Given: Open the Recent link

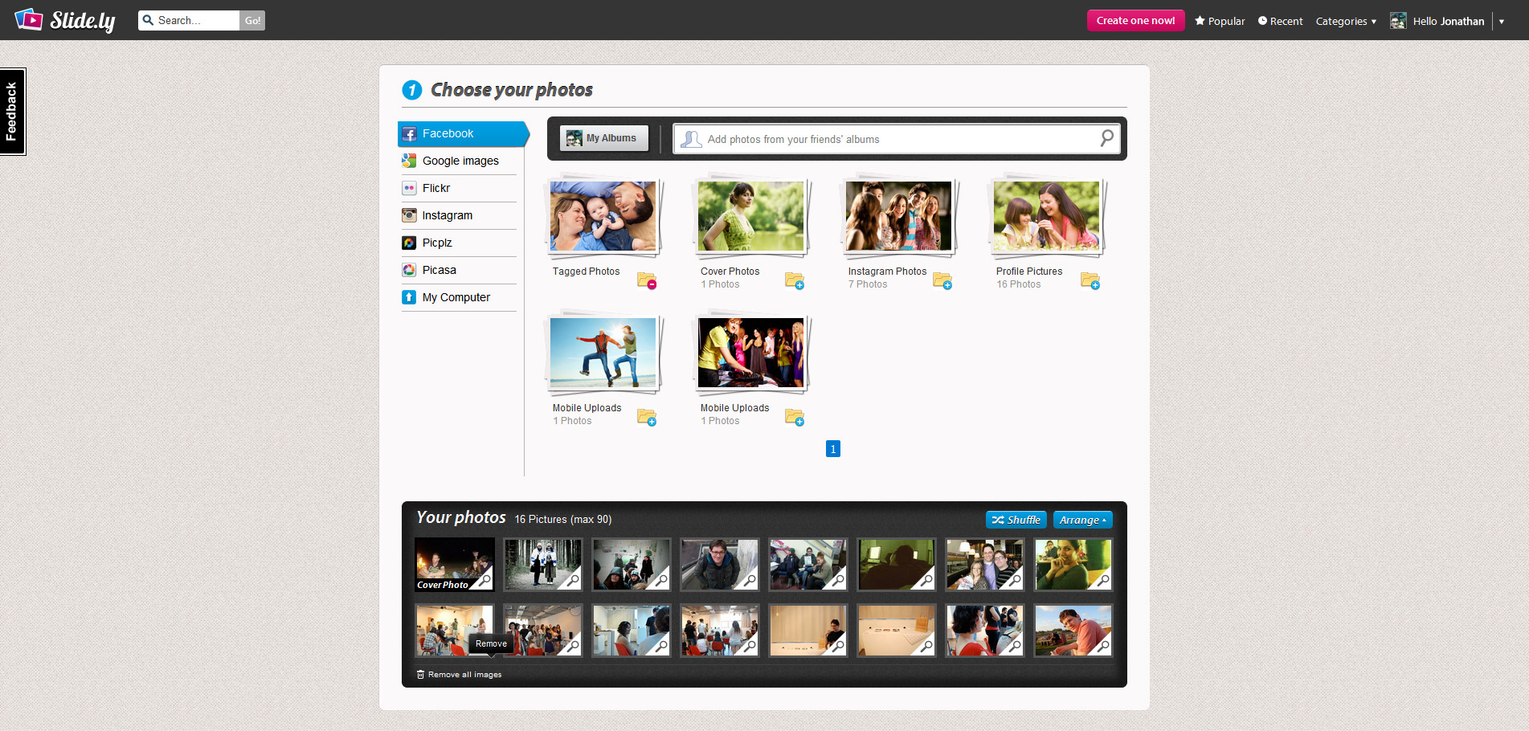Looking at the screenshot, I should click(1281, 21).
